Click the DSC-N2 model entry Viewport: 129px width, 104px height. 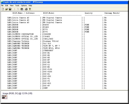(46, 67)
